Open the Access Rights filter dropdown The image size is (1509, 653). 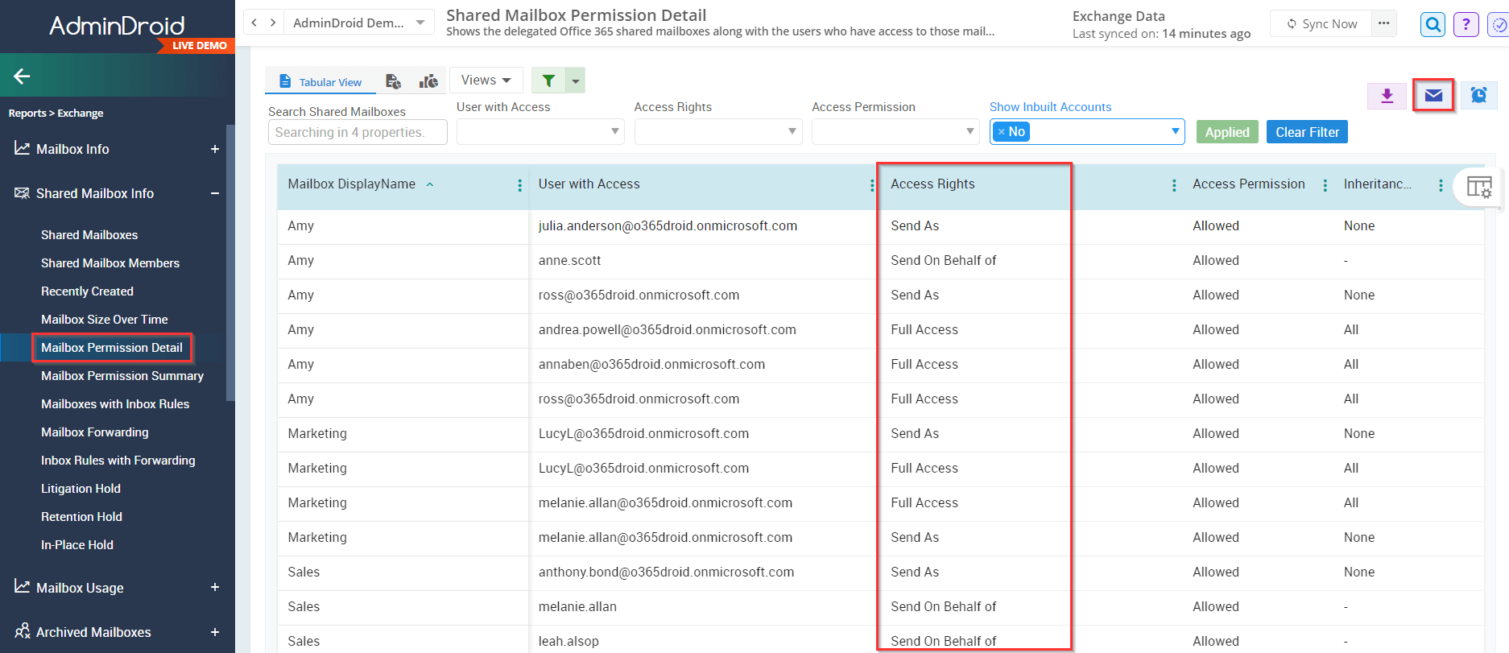click(717, 132)
